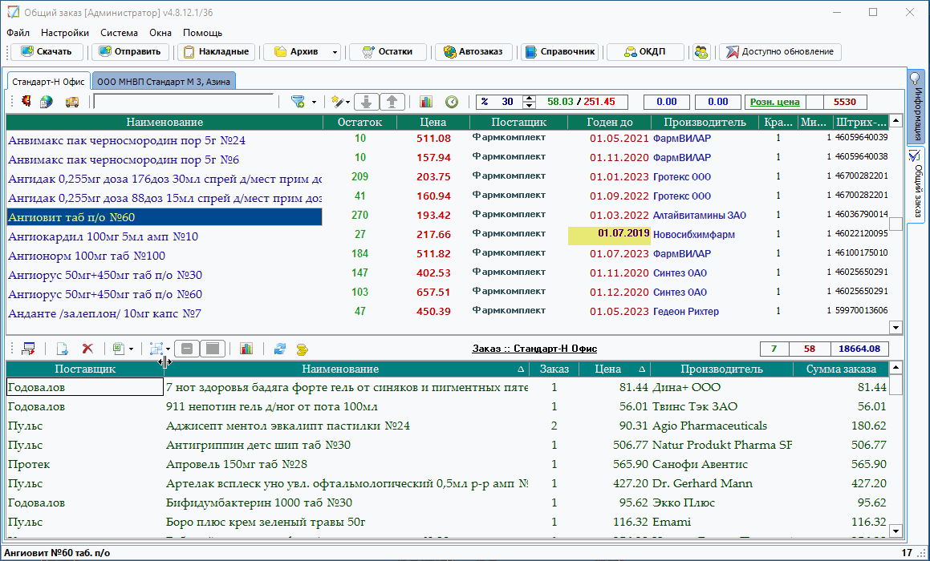Click the collapse minus button in order toolbar
930x561 pixels.
[187, 349]
